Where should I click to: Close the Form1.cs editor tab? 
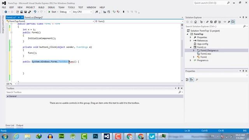[x=22, y=17]
